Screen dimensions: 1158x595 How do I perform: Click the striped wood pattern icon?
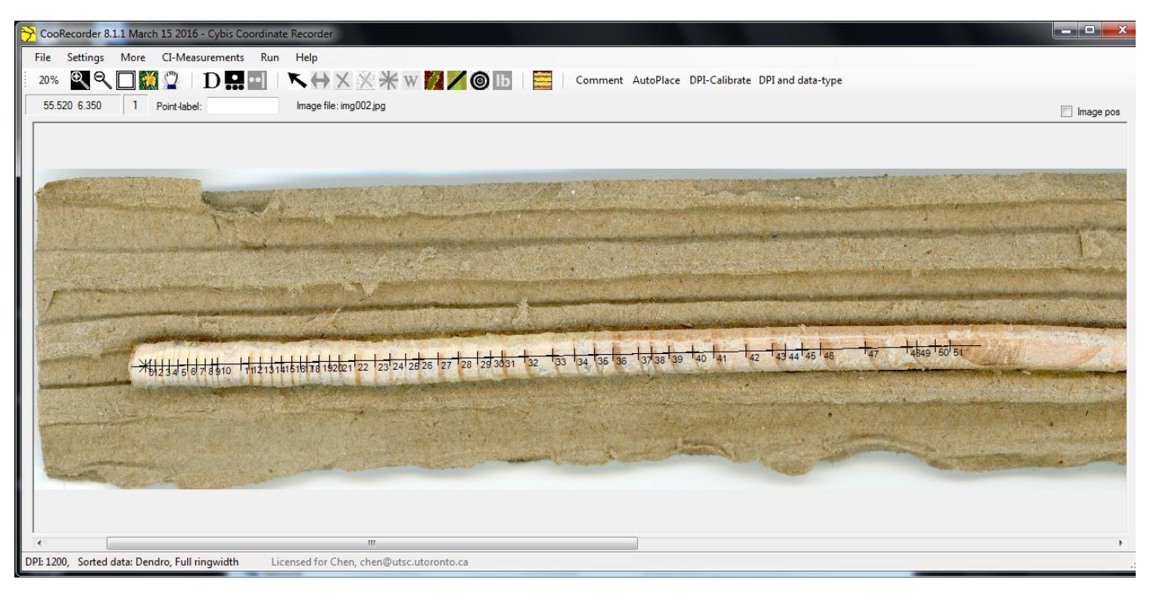542,80
